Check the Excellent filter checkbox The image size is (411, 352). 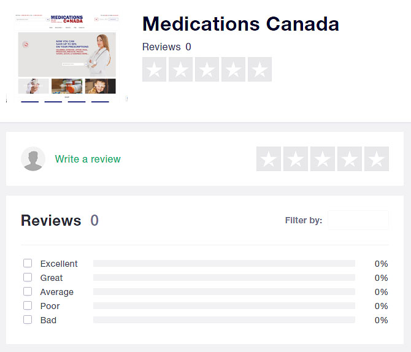(28, 263)
